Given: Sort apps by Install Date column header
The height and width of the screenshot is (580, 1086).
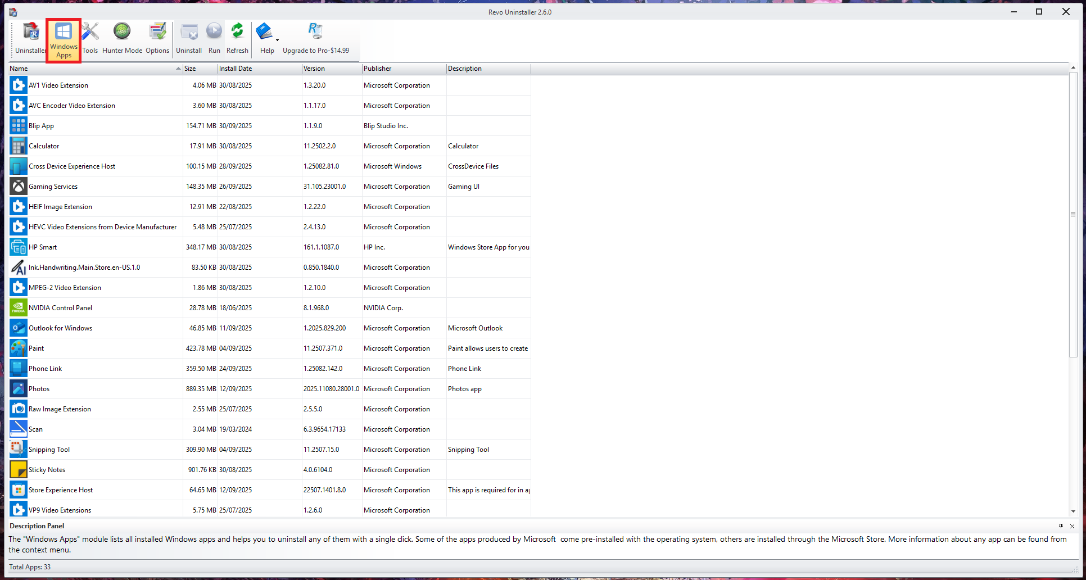Looking at the screenshot, I should pyautogui.click(x=259, y=69).
